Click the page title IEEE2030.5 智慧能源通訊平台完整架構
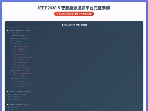The height and width of the screenshot is (111, 148). pos(74,8)
